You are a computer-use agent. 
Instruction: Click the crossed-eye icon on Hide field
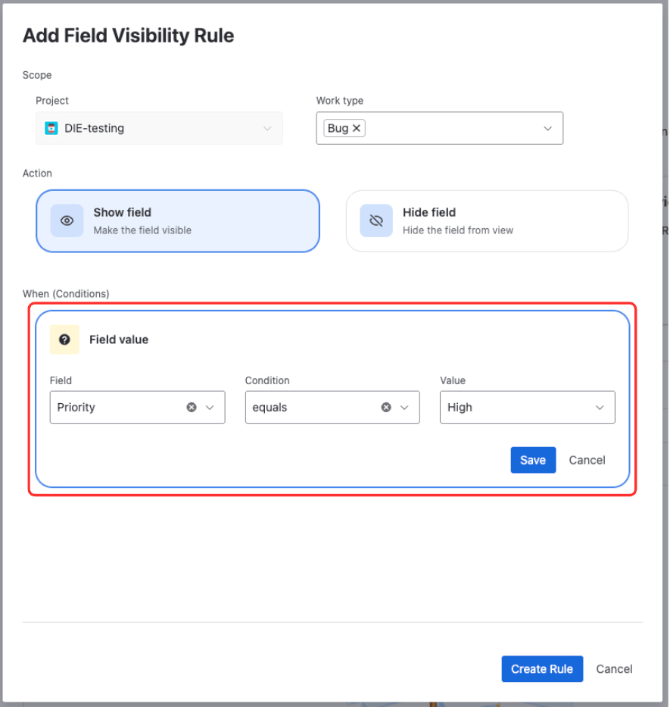pos(376,221)
